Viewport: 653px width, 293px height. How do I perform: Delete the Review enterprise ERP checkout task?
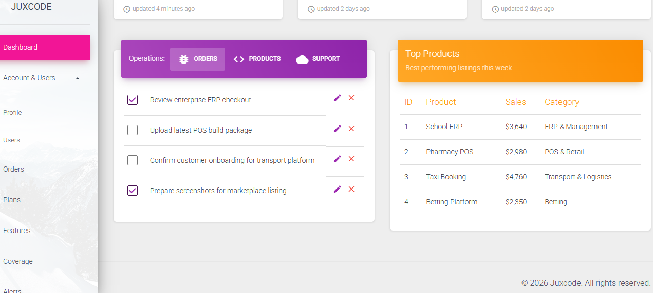click(351, 98)
